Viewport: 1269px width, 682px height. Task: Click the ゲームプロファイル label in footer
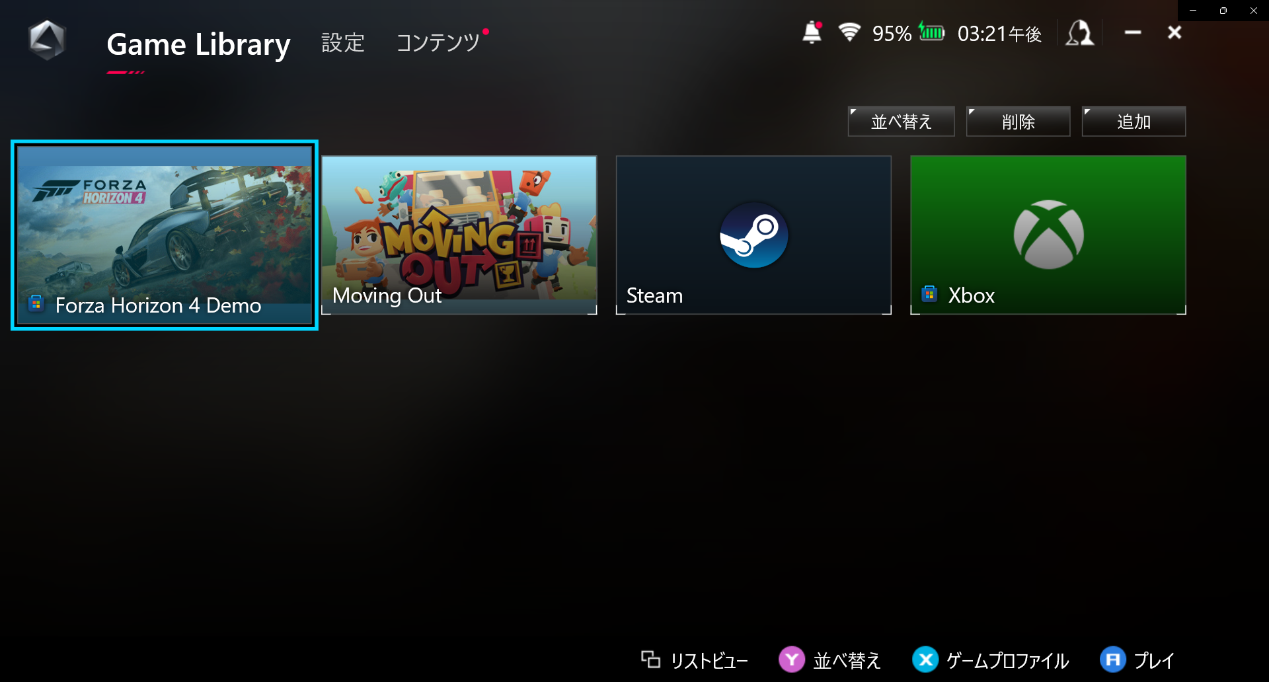pos(1007,660)
